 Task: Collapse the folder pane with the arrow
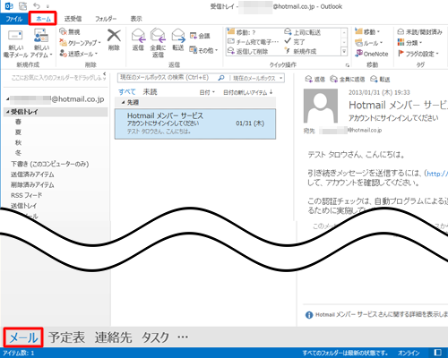(105, 73)
